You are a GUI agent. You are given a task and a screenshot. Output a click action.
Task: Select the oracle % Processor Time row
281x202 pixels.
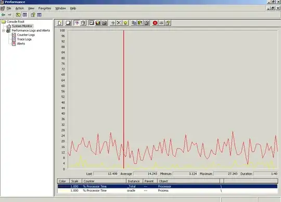pyautogui.click(x=168, y=191)
